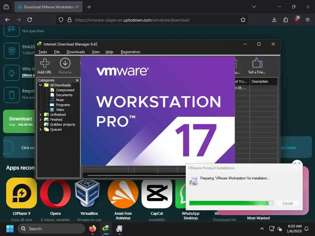
Task: Click the Add URL icon in IDM
Action: pos(45,63)
